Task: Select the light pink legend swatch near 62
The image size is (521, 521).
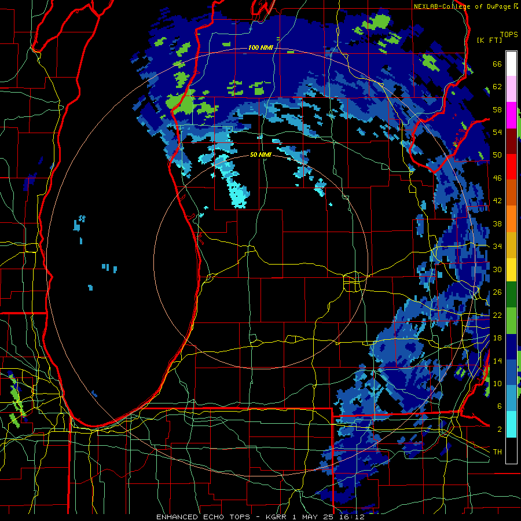Action: pyautogui.click(x=511, y=89)
